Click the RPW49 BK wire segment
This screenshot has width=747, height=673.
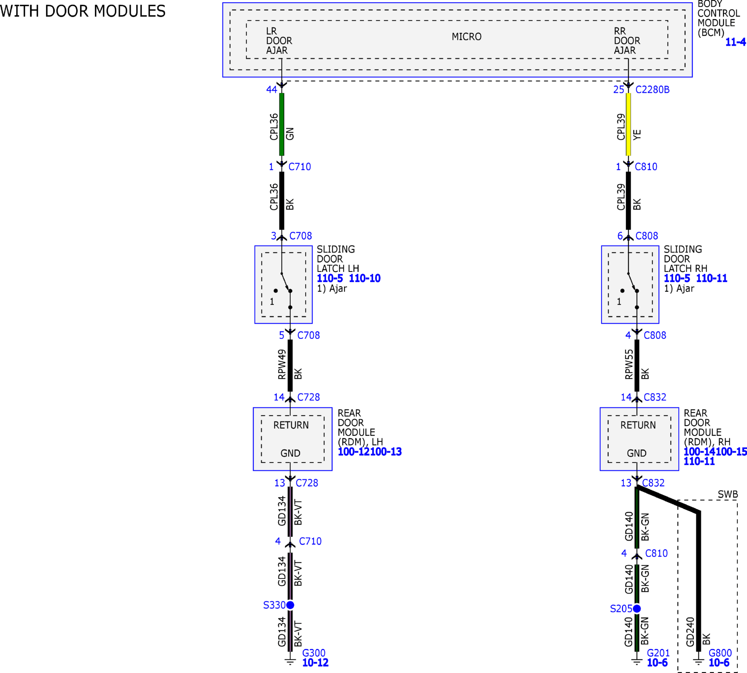(290, 365)
